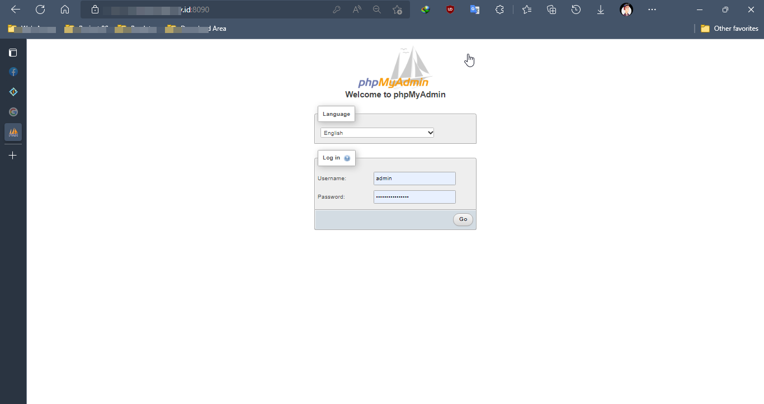The width and height of the screenshot is (764, 404).
Task: Open the Download Area bookmarks folder
Action: 196,29
